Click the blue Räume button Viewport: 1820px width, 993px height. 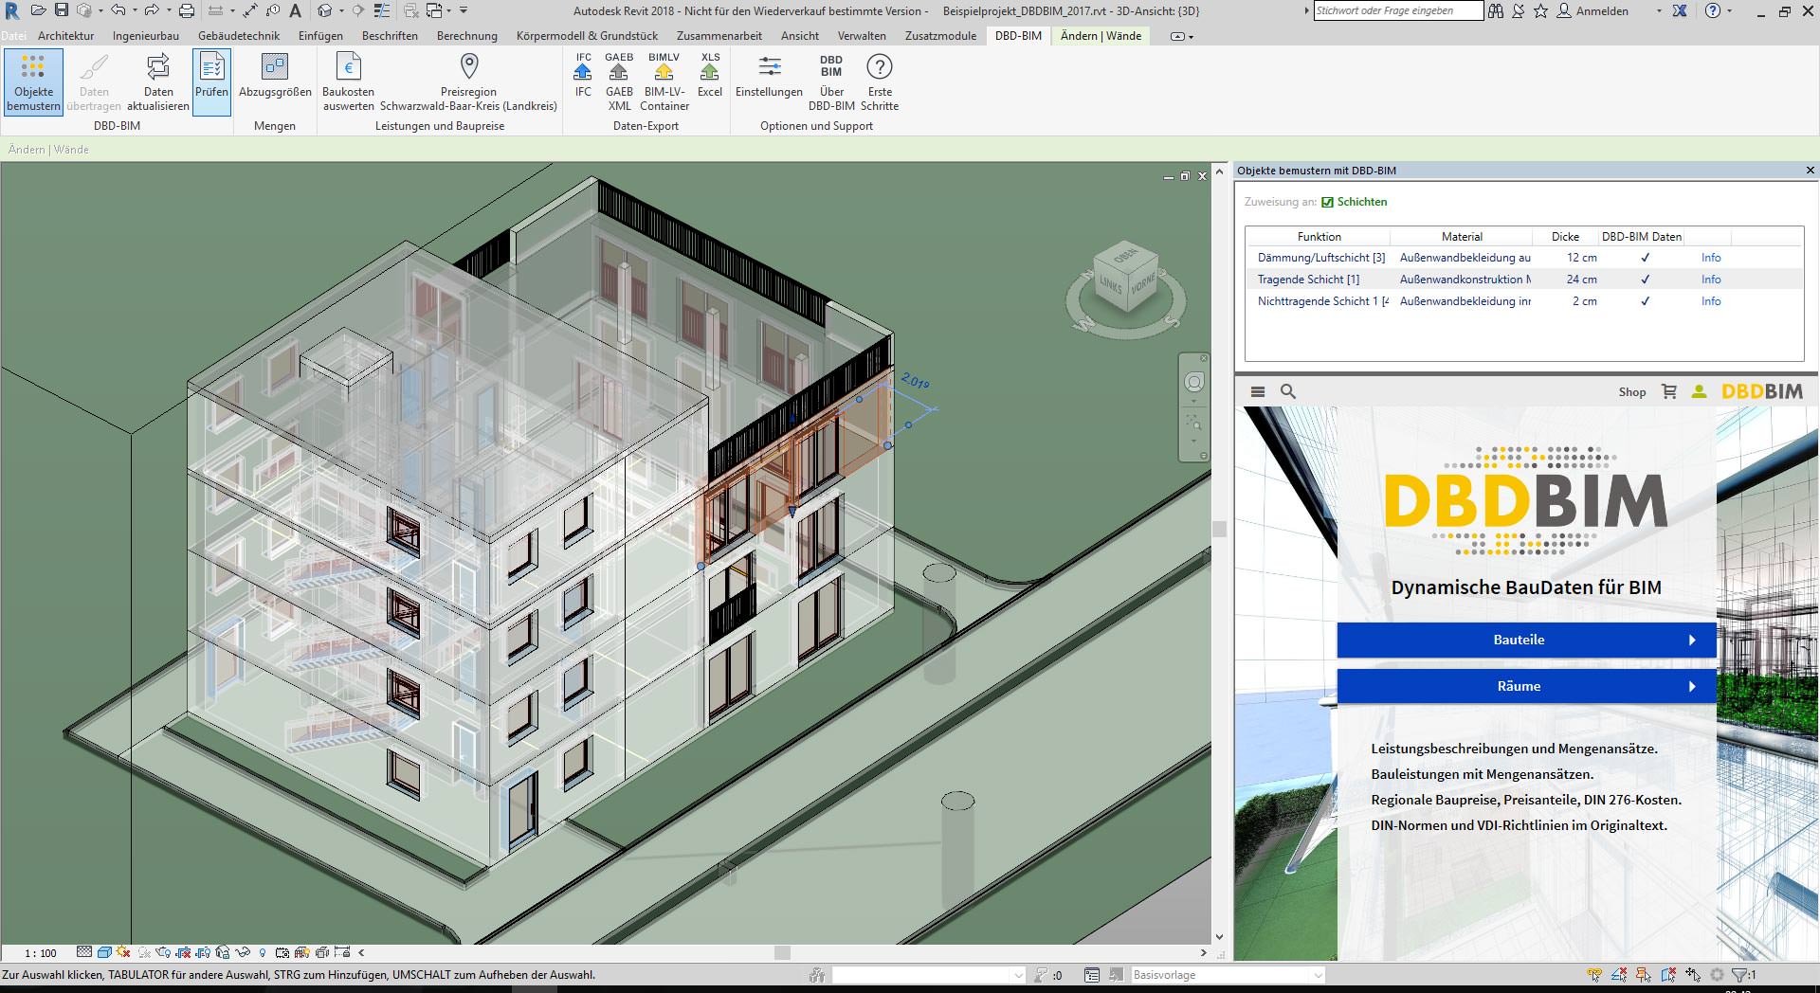pos(1526,686)
